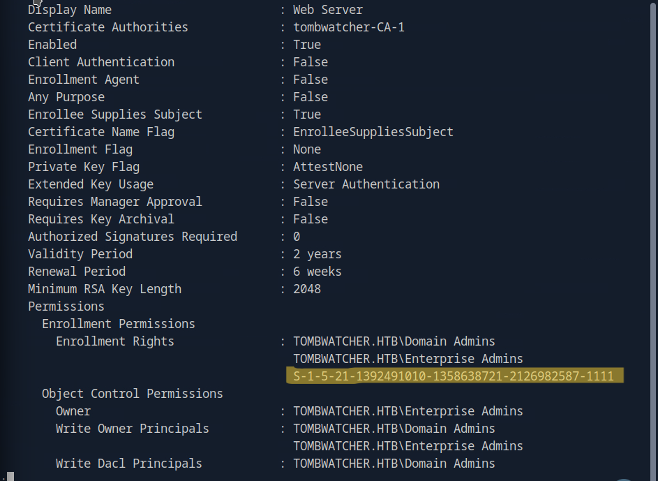This screenshot has width=658, height=481.
Task: Click the Server Authentication key usage value
Action: [366, 184]
